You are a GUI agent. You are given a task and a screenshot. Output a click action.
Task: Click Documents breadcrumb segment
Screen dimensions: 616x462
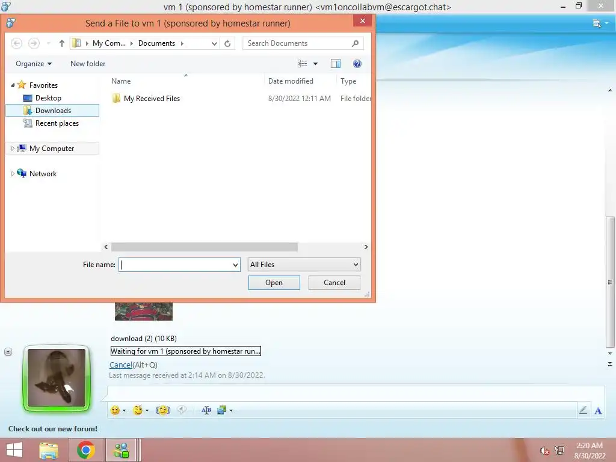(156, 43)
